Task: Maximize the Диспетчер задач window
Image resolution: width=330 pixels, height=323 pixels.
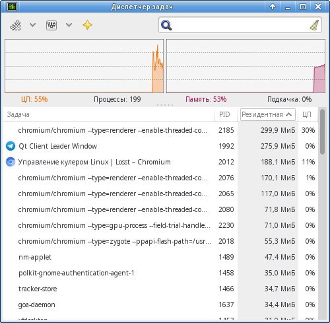Action: (x=303, y=7)
